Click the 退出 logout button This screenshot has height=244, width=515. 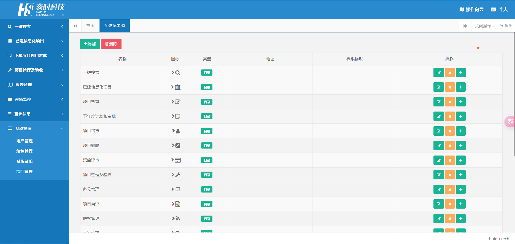(x=506, y=26)
